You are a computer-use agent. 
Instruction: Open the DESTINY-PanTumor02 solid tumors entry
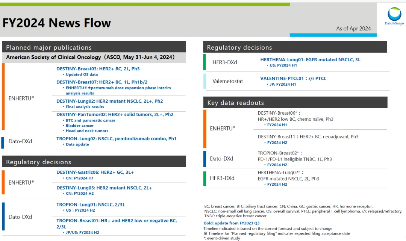(115, 114)
